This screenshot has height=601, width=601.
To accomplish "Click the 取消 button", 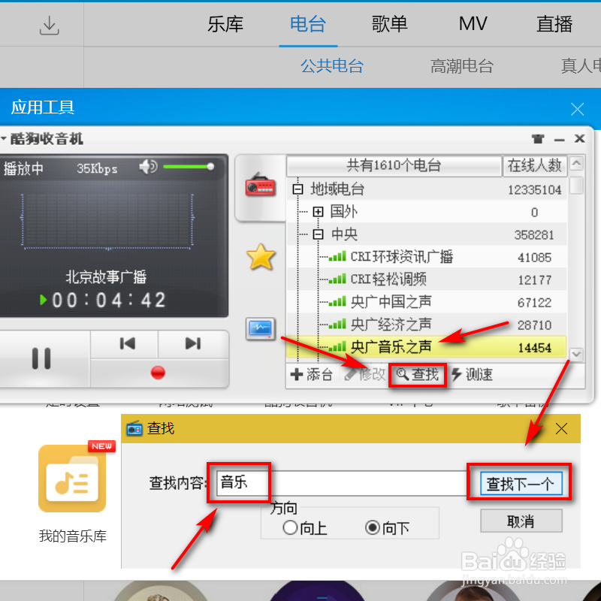I will coord(521,521).
